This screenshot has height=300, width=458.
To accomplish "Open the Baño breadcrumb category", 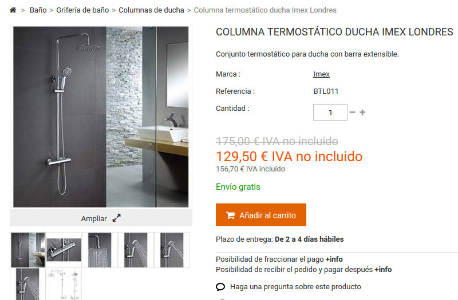I will (x=38, y=10).
